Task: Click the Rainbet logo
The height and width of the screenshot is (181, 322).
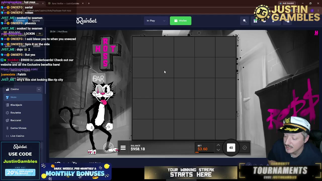Action: (87, 21)
